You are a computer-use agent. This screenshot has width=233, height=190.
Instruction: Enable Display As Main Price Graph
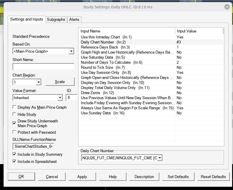pyautogui.click(x=14, y=107)
